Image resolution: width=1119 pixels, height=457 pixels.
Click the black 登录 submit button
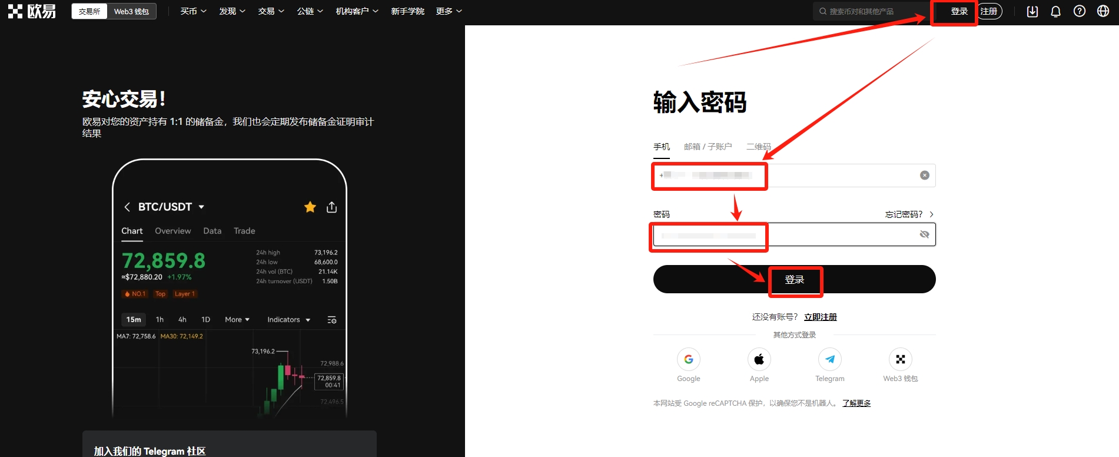(x=795, y=279)
